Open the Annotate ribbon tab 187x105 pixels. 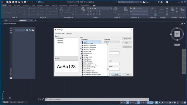click(x=17, y=5)
